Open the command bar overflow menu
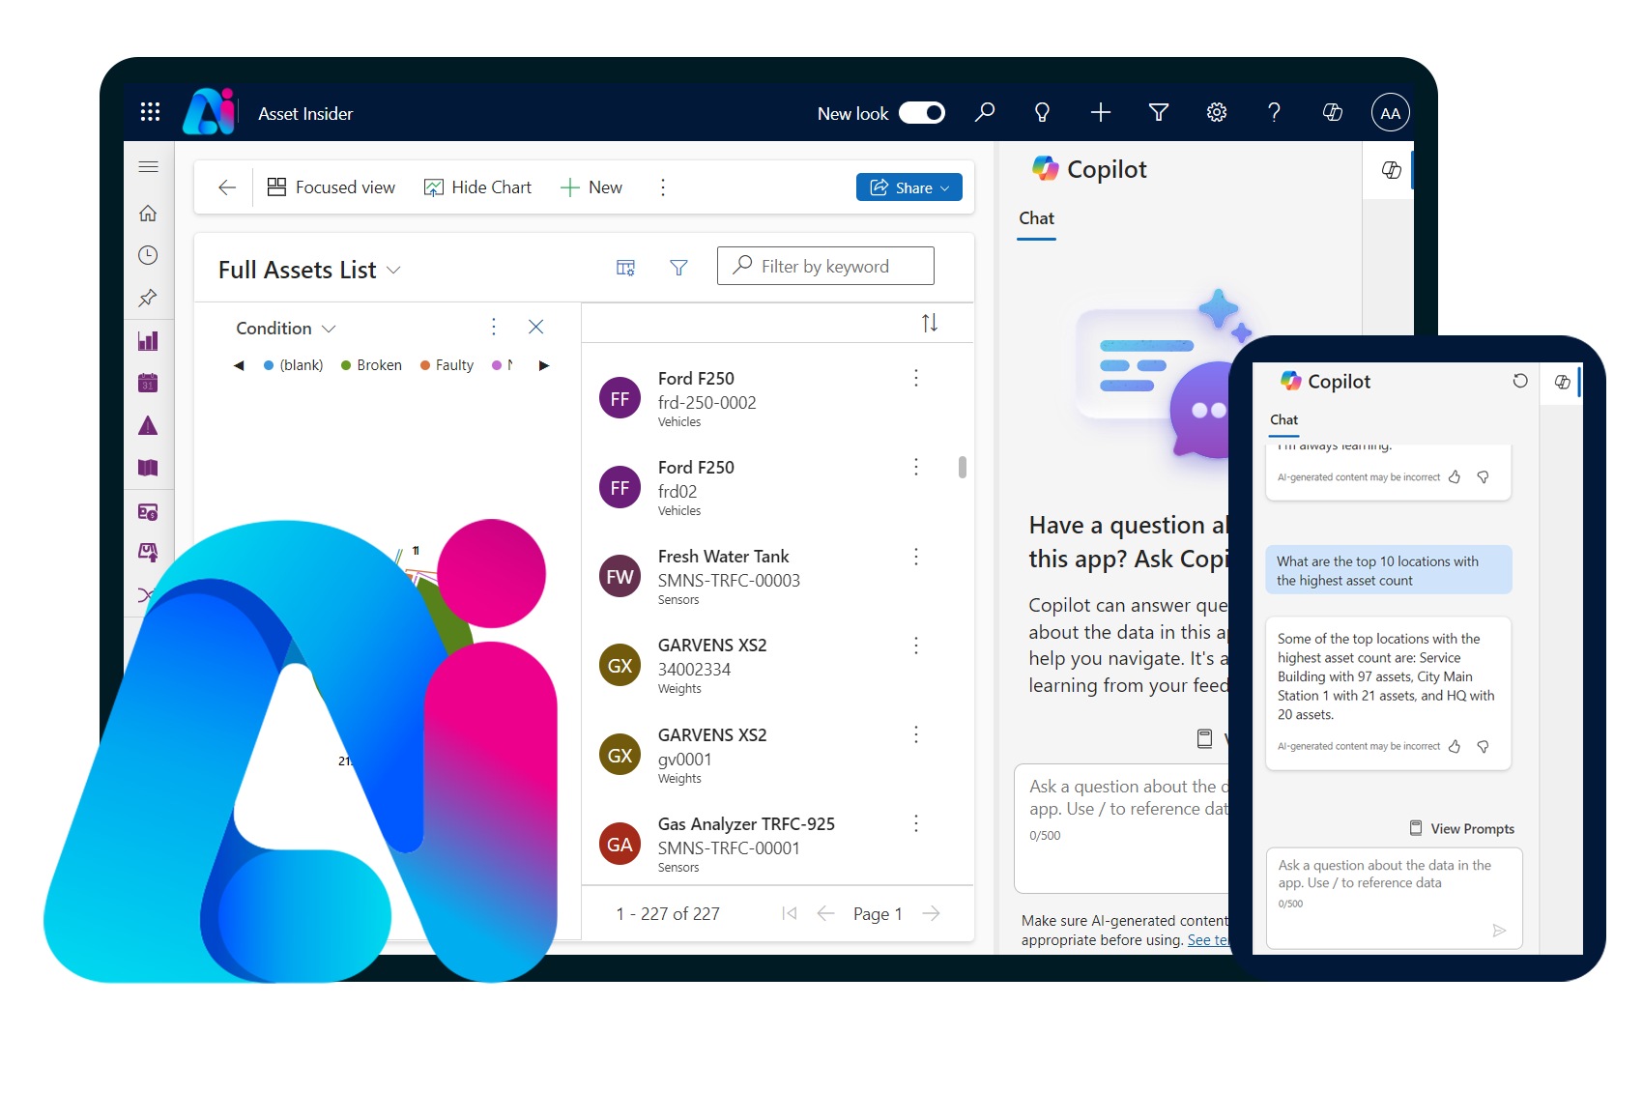Viewport: 1643px width, 1120px height. click(663, 187)
